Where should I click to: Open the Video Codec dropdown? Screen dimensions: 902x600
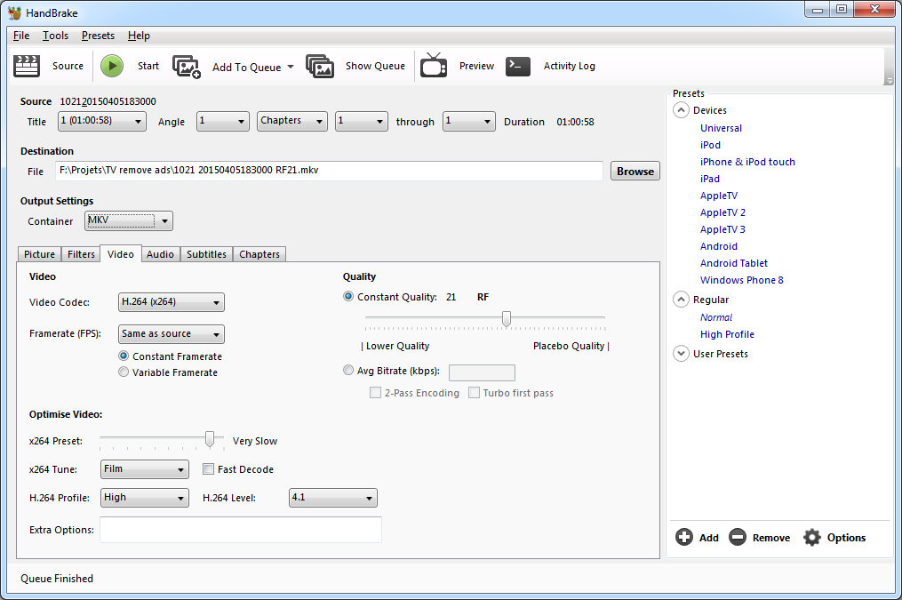click(x=171, y=302)
